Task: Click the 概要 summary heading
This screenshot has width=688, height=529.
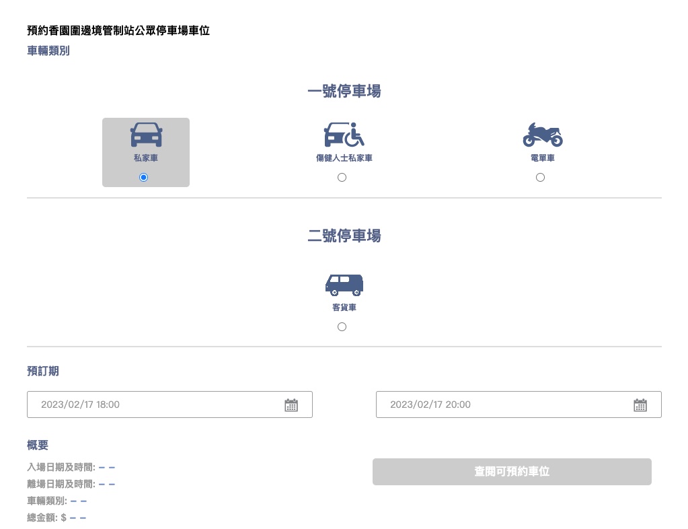Action: [38, 445]
